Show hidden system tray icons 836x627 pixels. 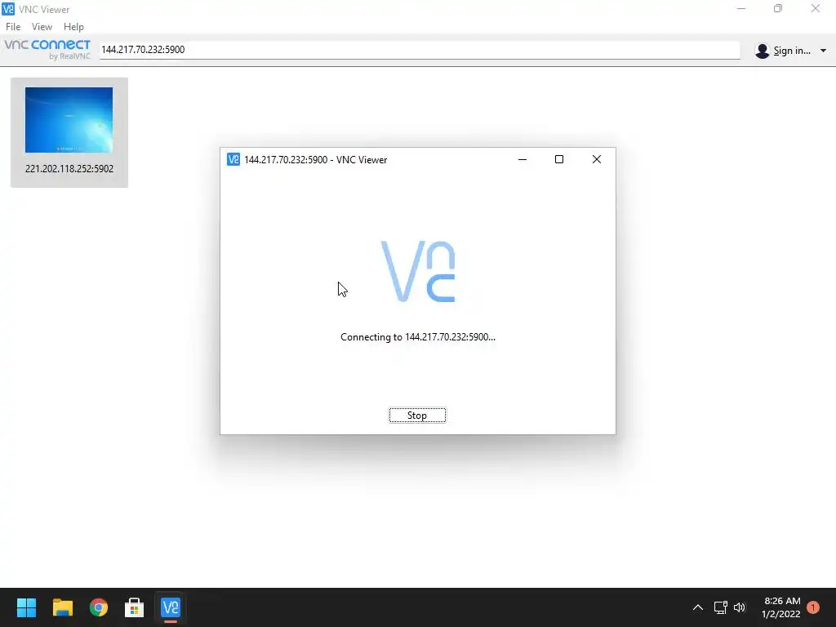(x=698, y=607)
